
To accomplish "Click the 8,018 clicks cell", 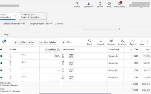I will [x=136, y=77].
